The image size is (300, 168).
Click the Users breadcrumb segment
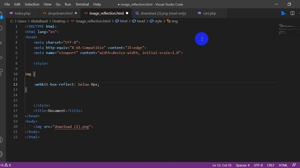(22, 21)
